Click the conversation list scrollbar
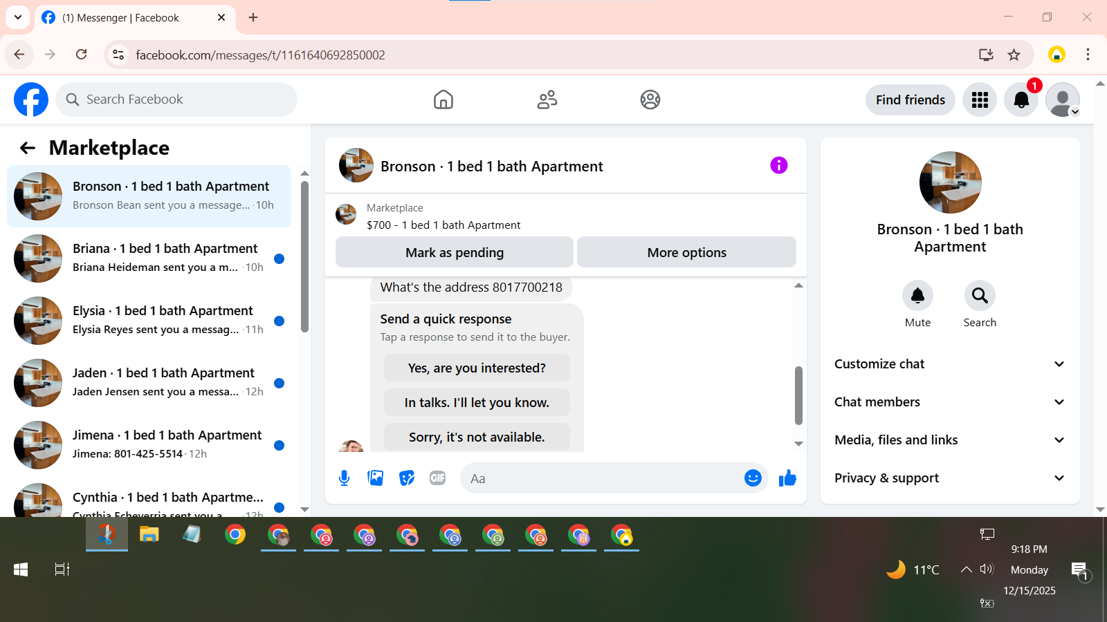1107x622 pixels. pos(304,257)
